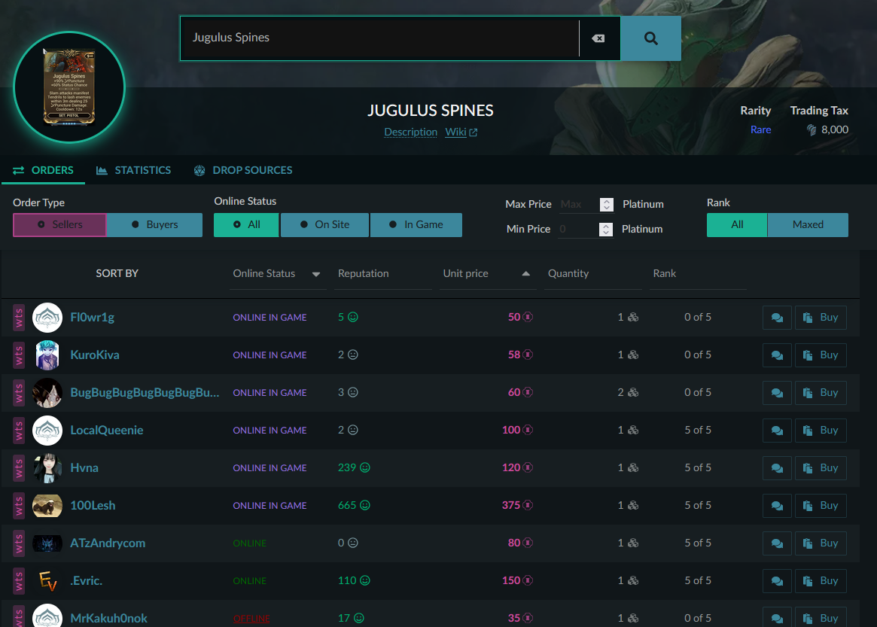This screenshot has width=877, height=627.
Task: Click price 375 in 100Lesh row
Action: pyautogui.click(x=510, y=505)
